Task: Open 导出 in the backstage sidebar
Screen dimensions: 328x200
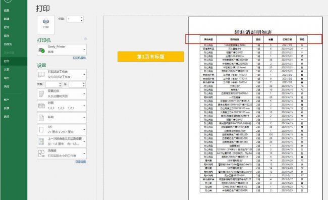Action: (x=7, y=78)
